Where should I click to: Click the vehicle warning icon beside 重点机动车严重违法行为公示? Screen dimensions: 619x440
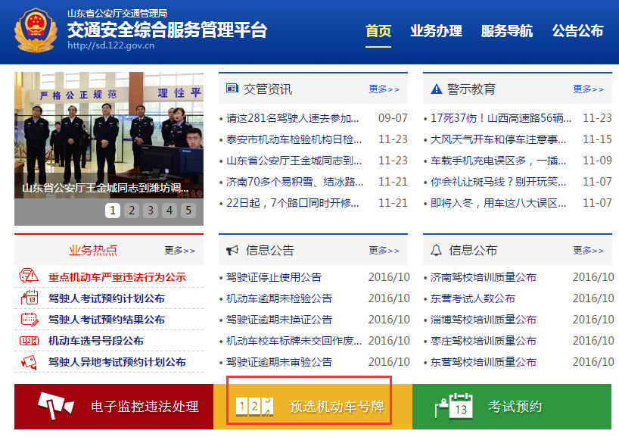[30, 276]
